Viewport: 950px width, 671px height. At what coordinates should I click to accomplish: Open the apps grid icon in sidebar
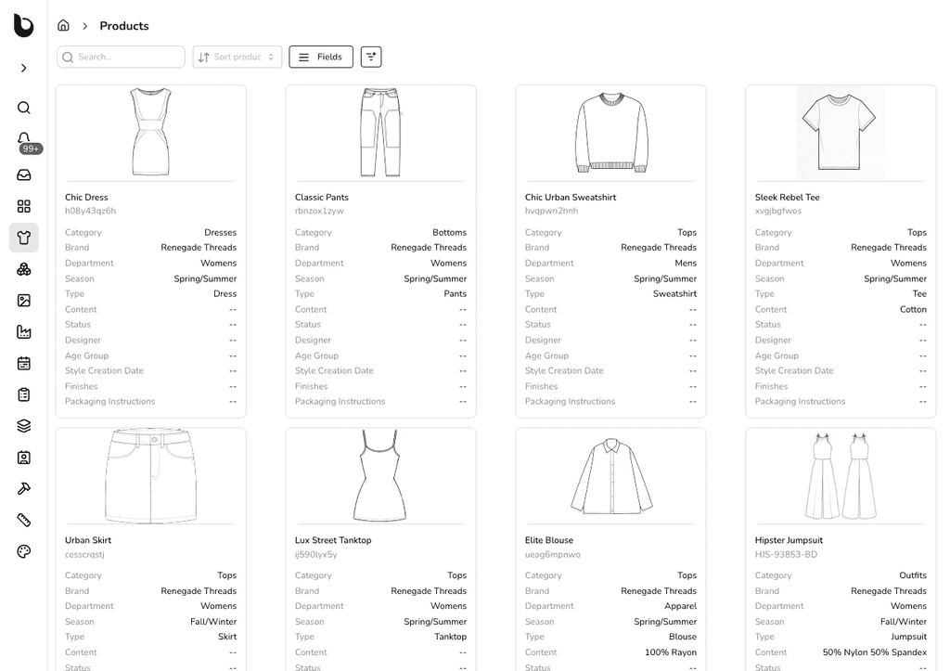pyautogui.click(x=23, y=206)
